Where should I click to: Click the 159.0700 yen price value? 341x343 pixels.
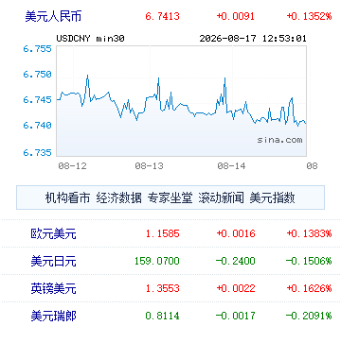157,261
